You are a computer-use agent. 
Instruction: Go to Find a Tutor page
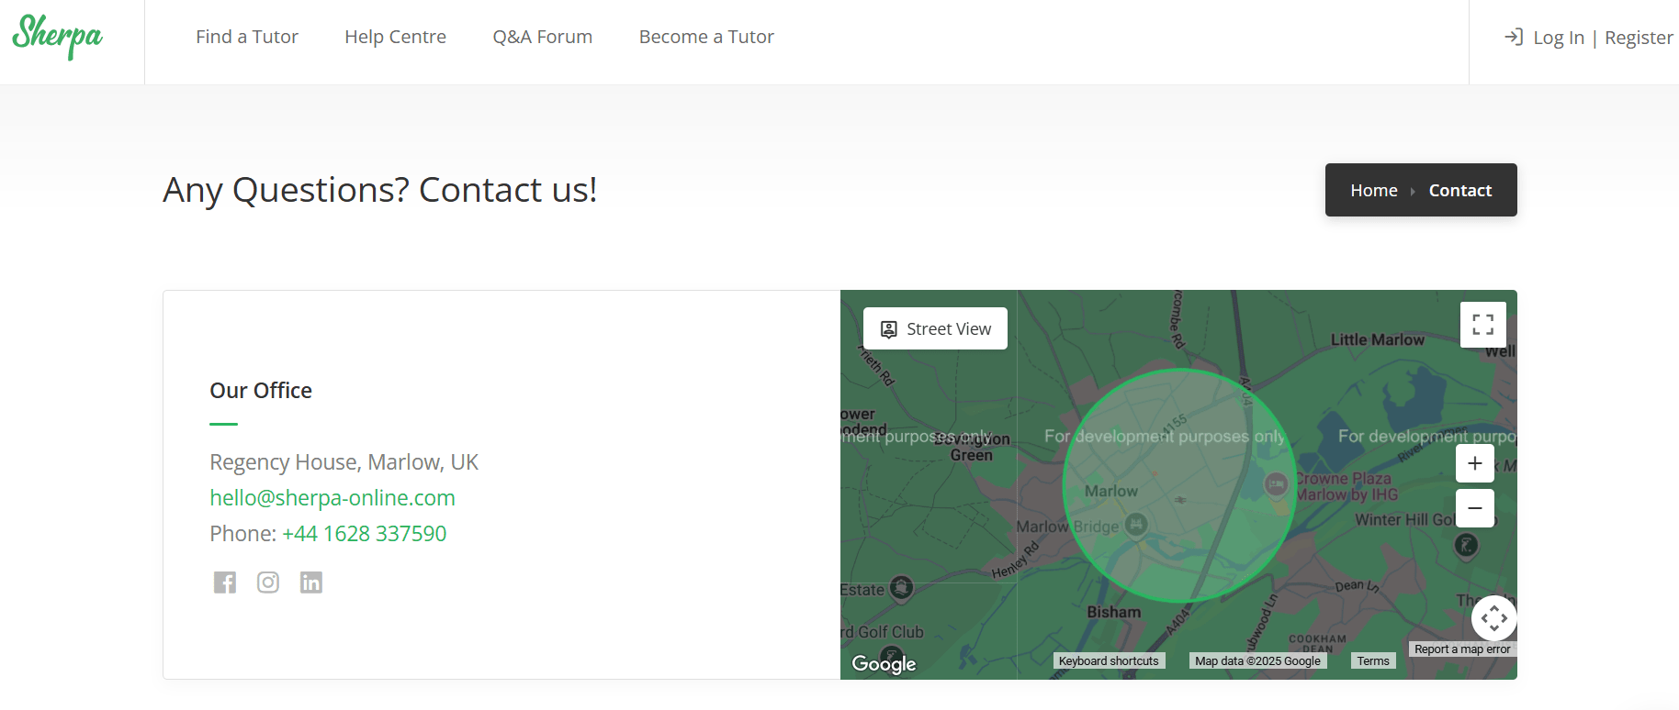[246, 37]
